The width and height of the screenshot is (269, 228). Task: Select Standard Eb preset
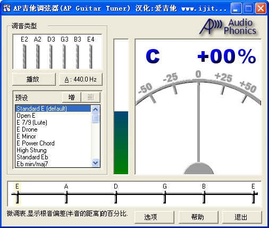pos(53,157)
